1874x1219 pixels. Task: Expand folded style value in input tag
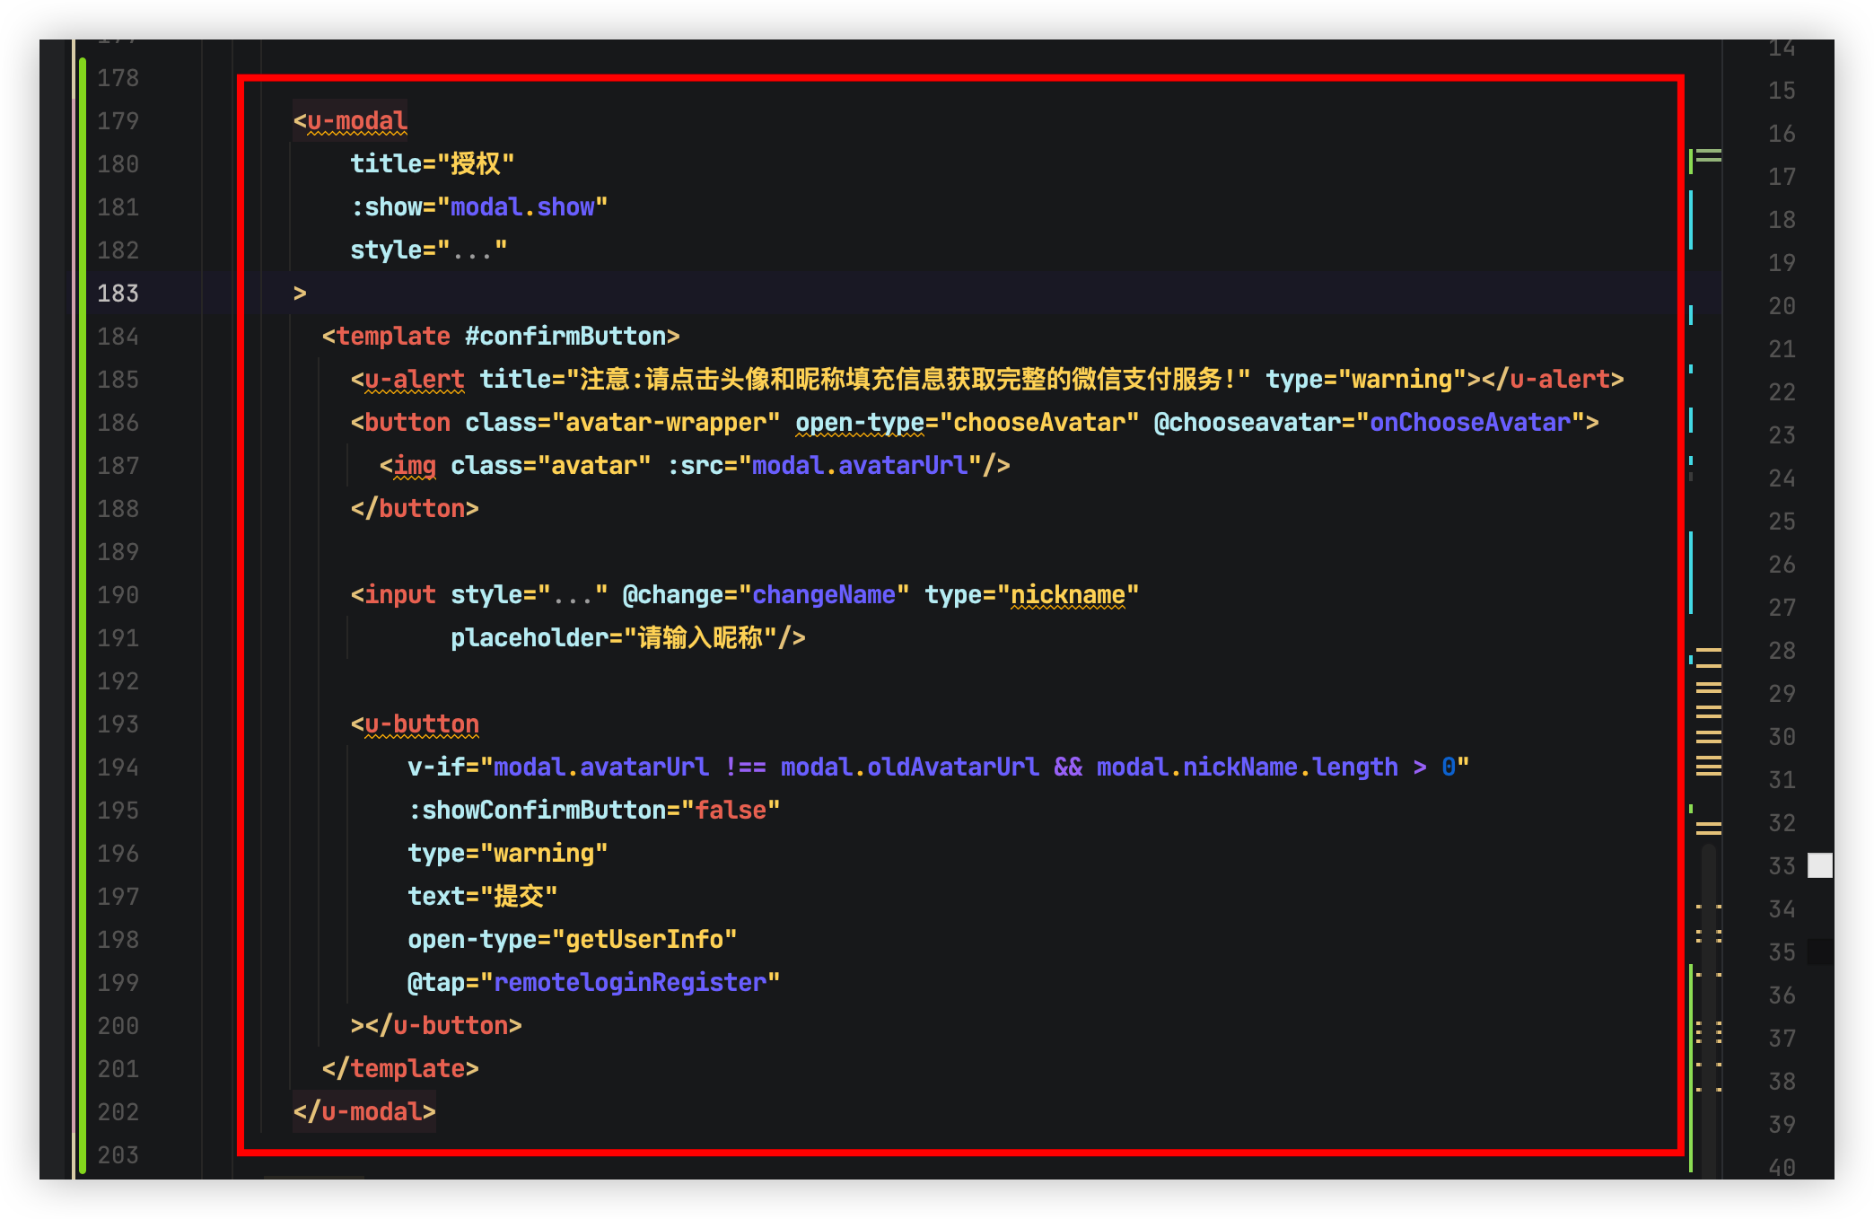(x=573, y=595)
